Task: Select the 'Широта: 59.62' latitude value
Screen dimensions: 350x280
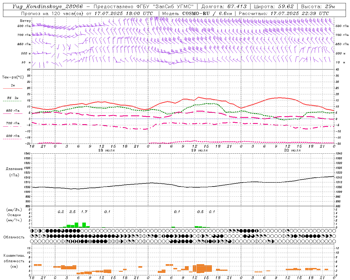Action: 274,7
